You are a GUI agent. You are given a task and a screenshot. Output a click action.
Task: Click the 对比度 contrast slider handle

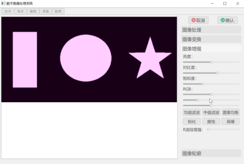217,73
